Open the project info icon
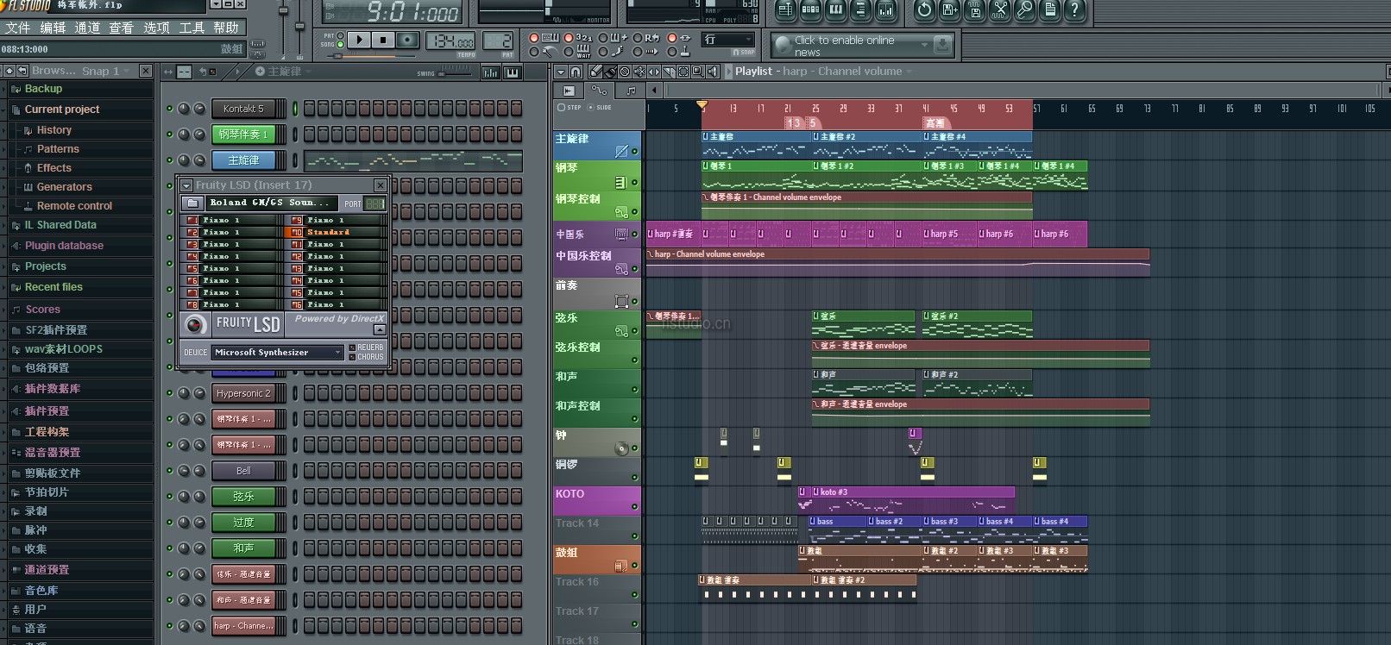Image resolution: width=1391 pixels, height=645 pixels. 1049,10
